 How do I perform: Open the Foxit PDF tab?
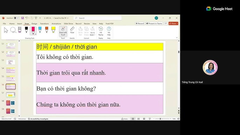[110, 23]
